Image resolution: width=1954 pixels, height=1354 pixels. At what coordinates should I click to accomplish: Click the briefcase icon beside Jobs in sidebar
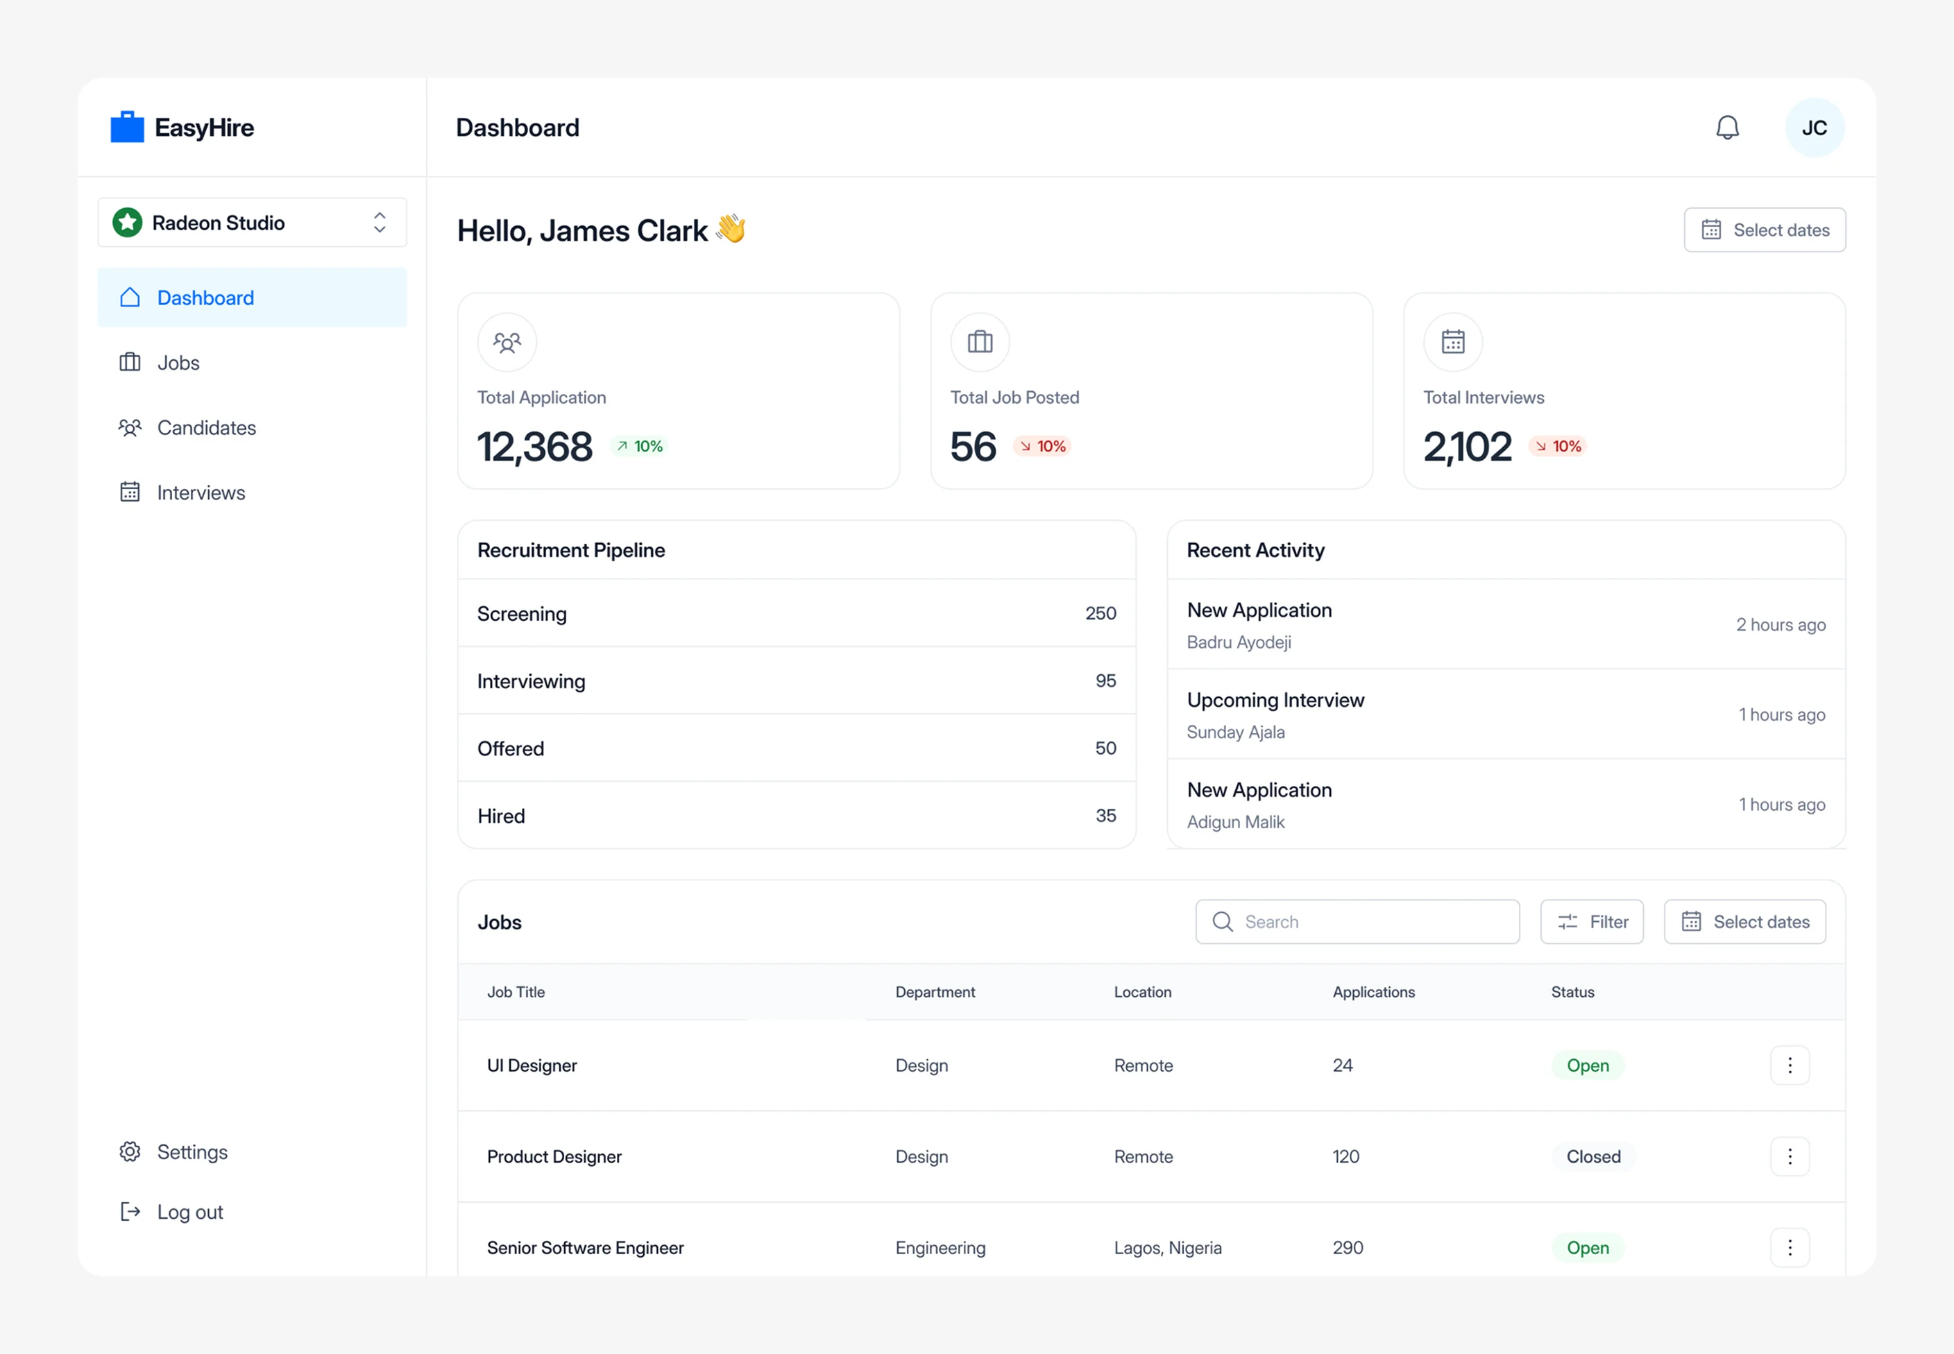[130, 362]
